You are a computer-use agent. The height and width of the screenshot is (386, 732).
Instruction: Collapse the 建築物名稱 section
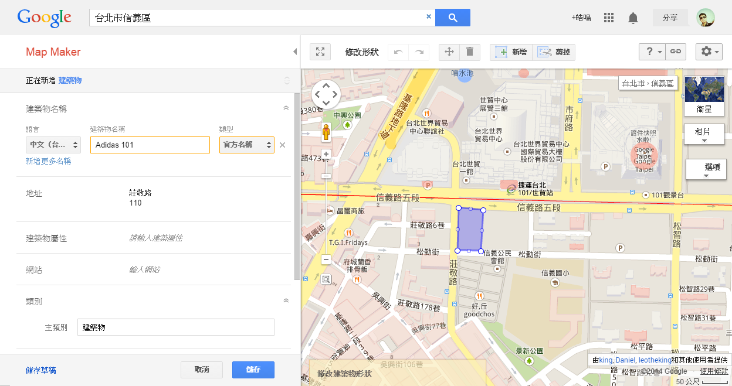[x=286, y=108]
